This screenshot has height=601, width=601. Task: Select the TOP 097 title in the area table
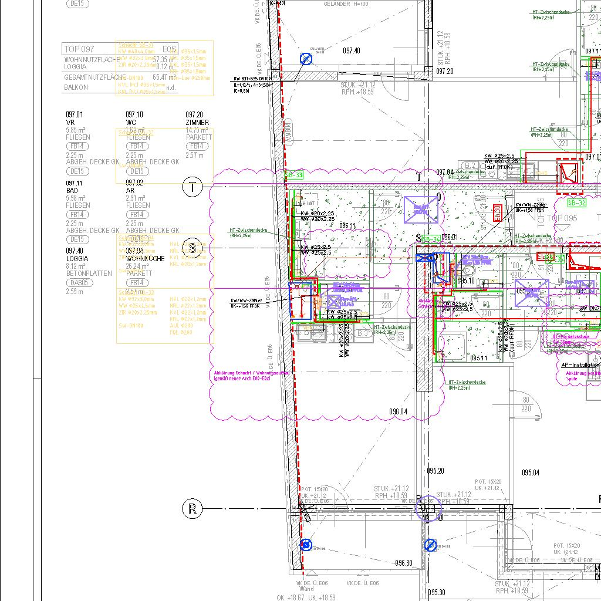tap(79, 49)
